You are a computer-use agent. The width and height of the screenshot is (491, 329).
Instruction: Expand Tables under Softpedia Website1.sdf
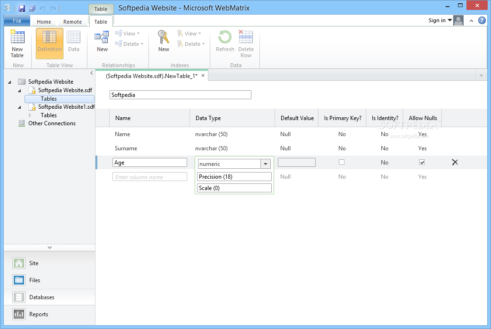(30, 115)
